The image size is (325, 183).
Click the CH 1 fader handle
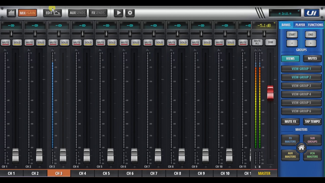[15, 156]
